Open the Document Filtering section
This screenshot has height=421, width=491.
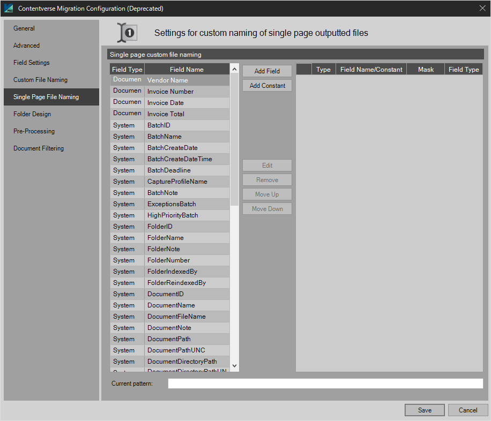point(51,148)
